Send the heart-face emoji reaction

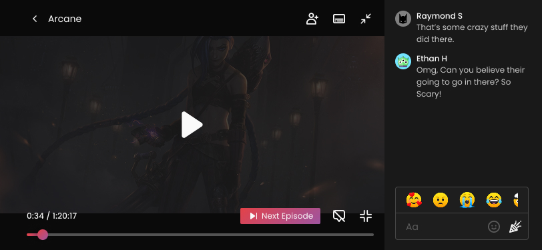click(414, 199)
